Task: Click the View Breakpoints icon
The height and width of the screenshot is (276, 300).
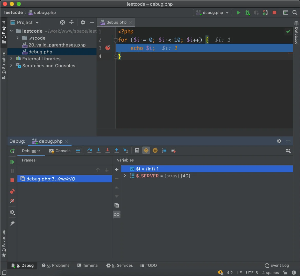Action: [x=12, y=191]
